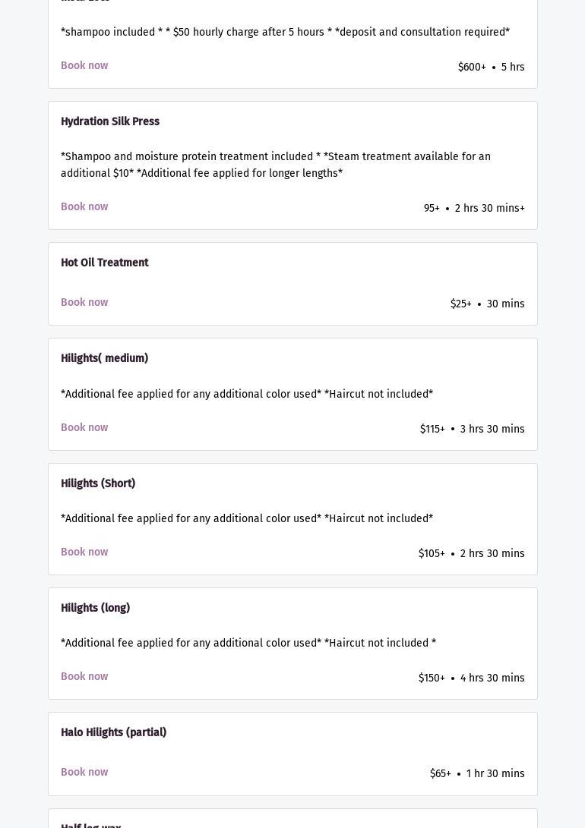Click the 95+ 2 hrs 30 mins+ label
The width and height of the screenshot is (585, 828).
click(x=474, y=209)
